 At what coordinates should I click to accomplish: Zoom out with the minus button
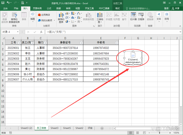pyautogui.click(x=149, y=133)
